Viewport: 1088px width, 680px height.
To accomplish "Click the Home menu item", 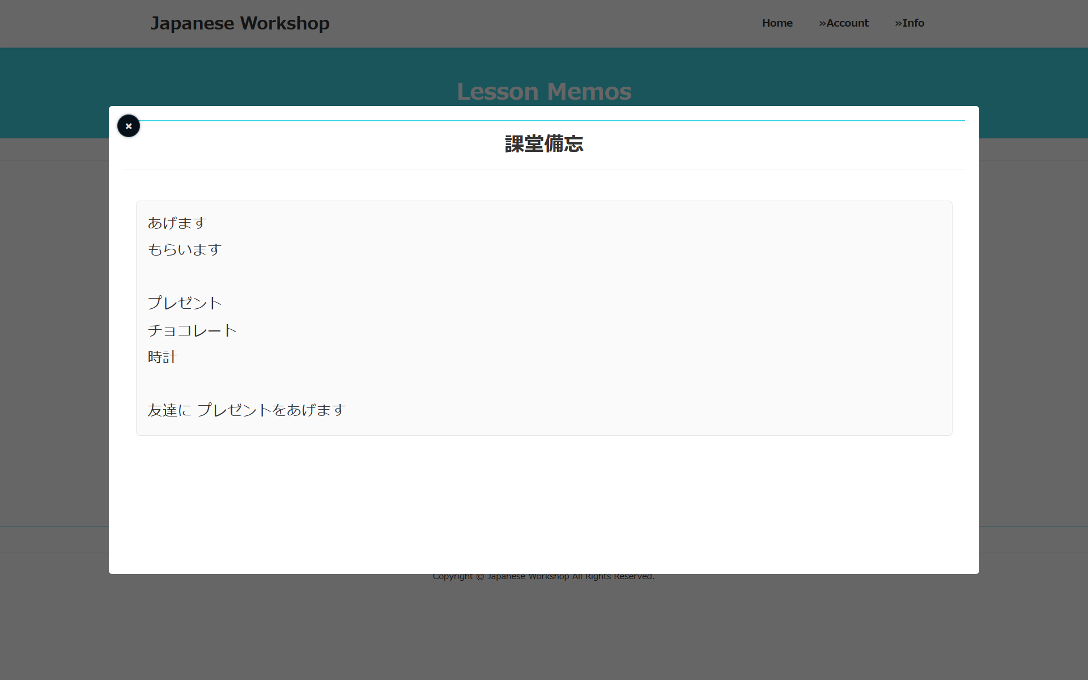I will click(x=777, y=23).
